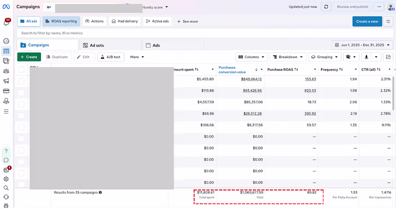Click the export download icon
This screenshot has height=209, width=396.
[x=366, y=57]
